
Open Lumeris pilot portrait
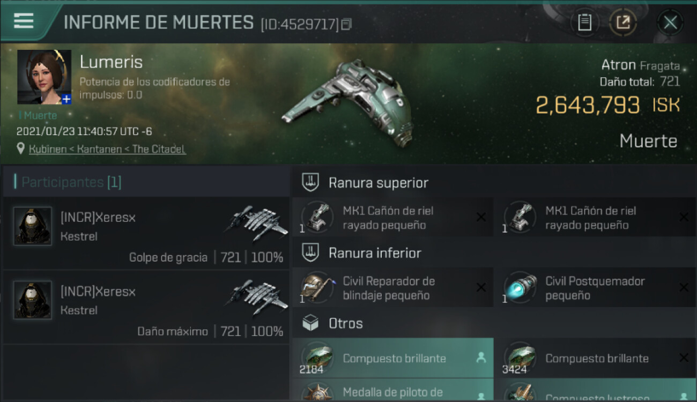pos(44,77)
